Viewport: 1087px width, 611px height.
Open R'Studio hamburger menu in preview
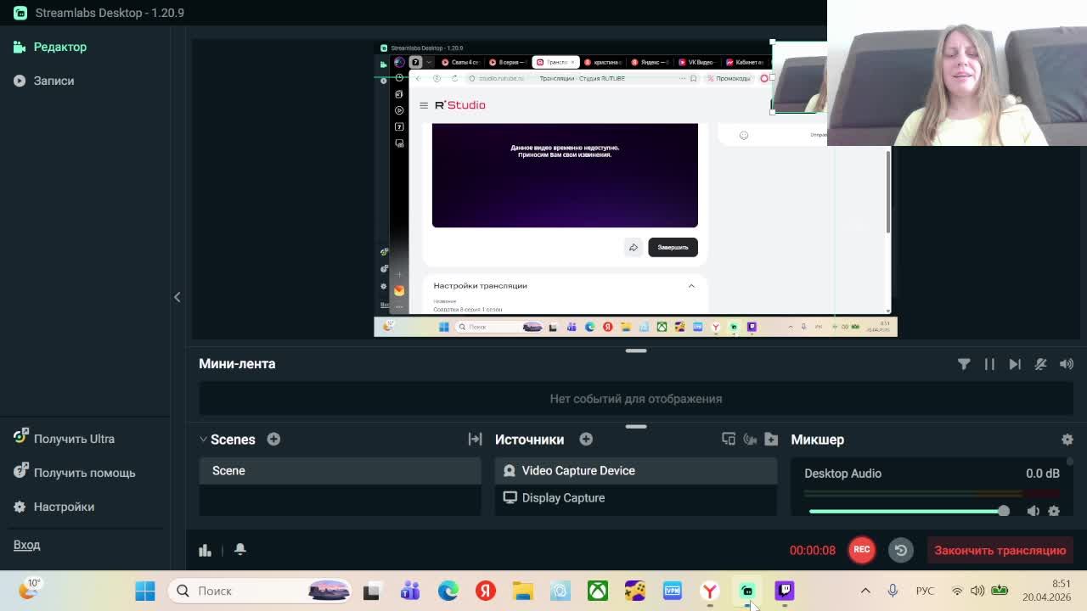point(424,105)
